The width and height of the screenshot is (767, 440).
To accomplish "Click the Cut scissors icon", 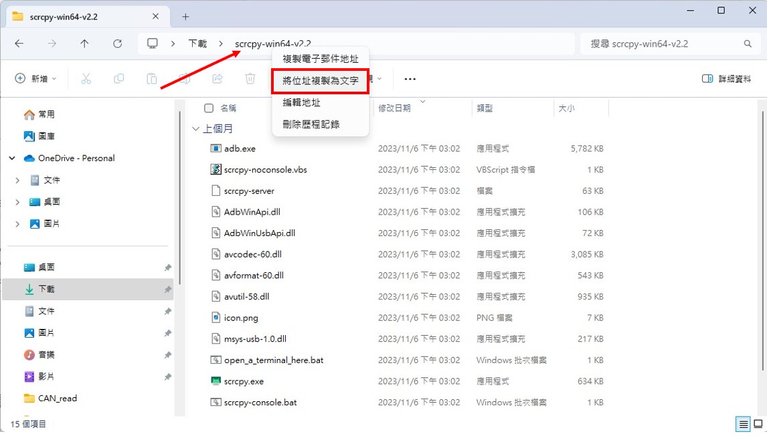I will point(86,79).
